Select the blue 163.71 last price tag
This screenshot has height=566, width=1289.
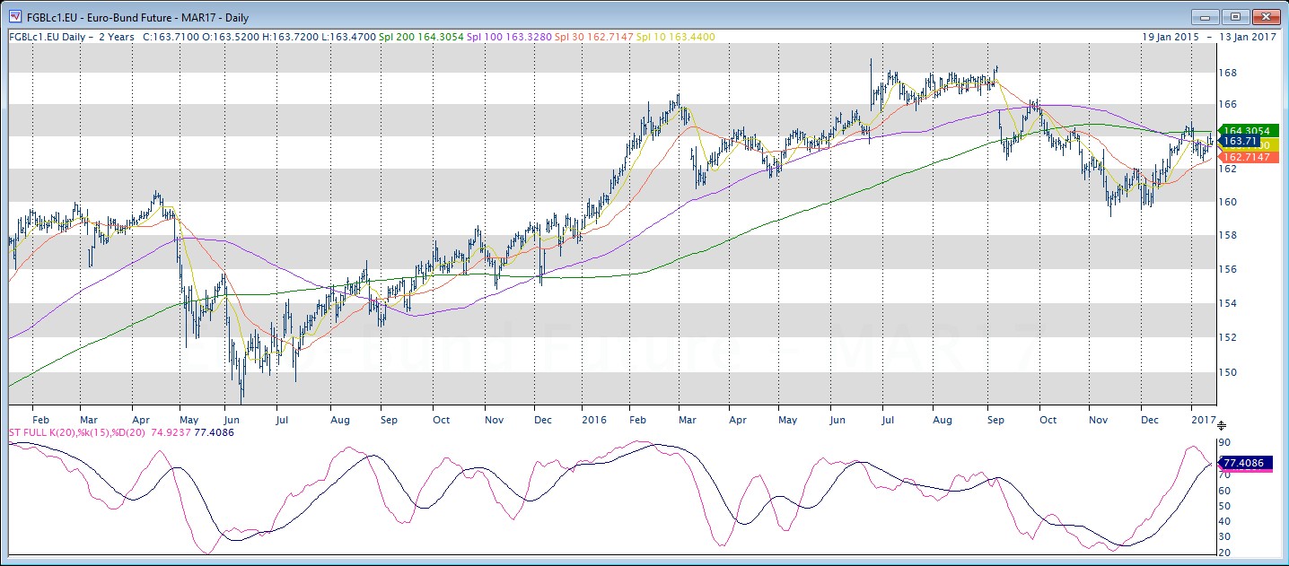pos(1239,142)
